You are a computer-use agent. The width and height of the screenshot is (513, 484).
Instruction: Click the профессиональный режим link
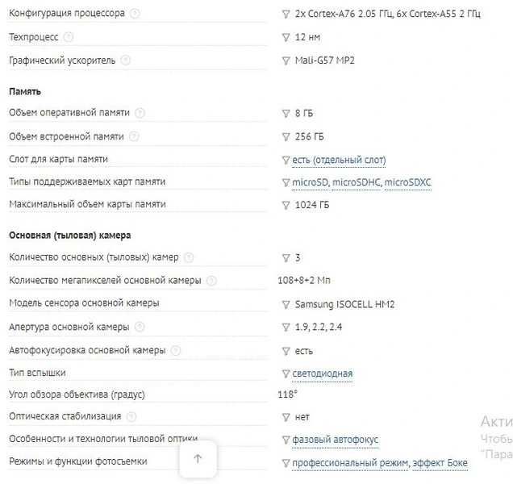pyautogui.click(x=350, y=463)
